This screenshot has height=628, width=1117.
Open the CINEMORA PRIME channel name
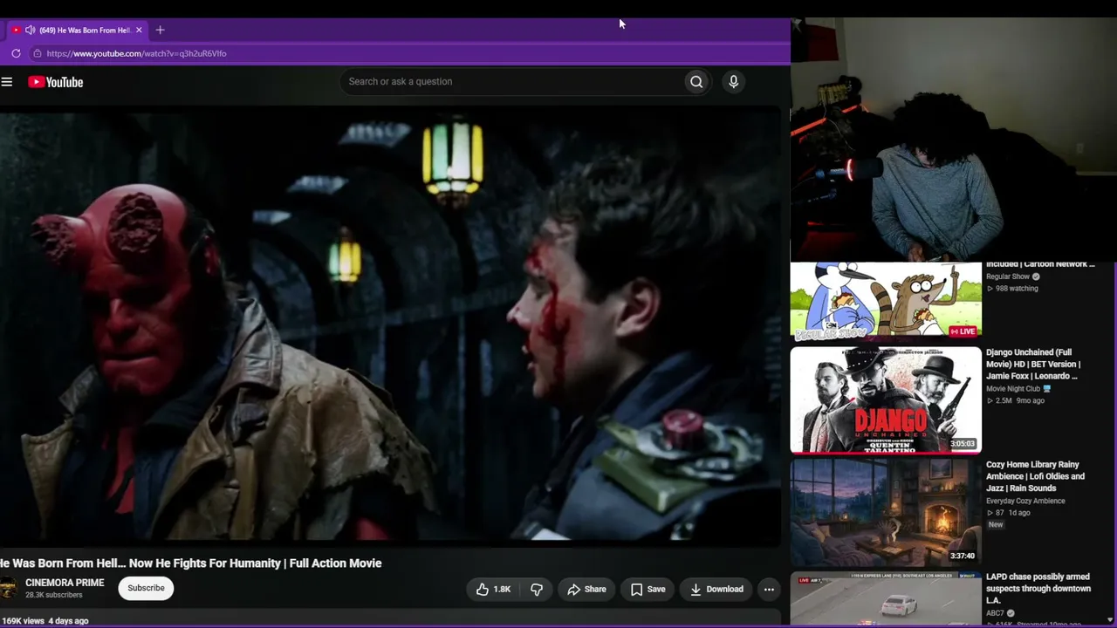tap(65, 583)
